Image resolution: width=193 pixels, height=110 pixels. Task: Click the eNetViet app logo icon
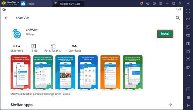point(16,34)
